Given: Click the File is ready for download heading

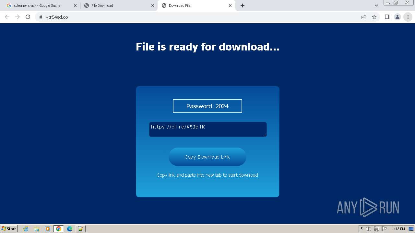Looking at the screenshot, I should [x=207, y=47].
